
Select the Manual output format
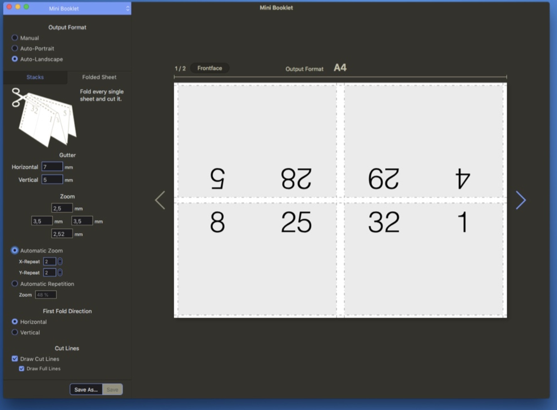15,38
